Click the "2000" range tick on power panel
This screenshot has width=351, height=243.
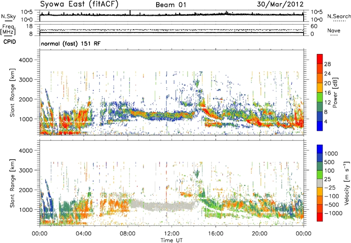click(x=25, y=99)
